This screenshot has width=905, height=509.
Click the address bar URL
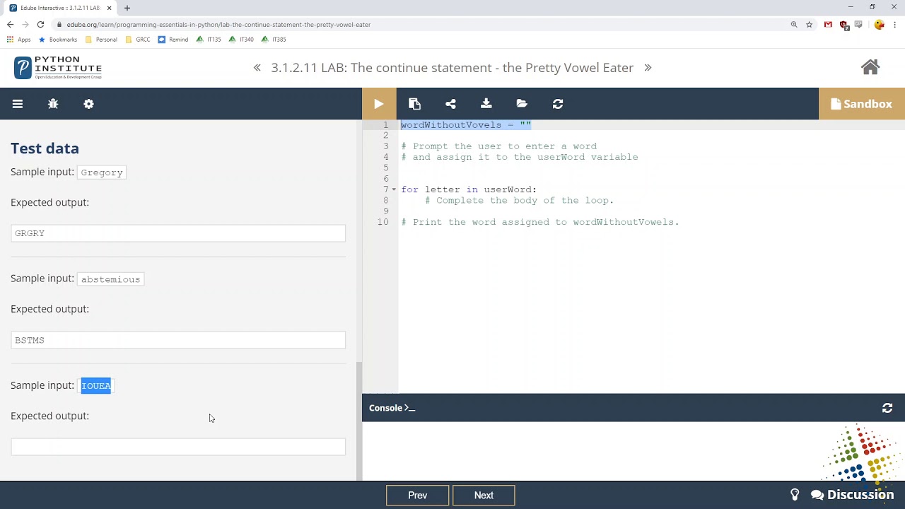pos(218,24)
